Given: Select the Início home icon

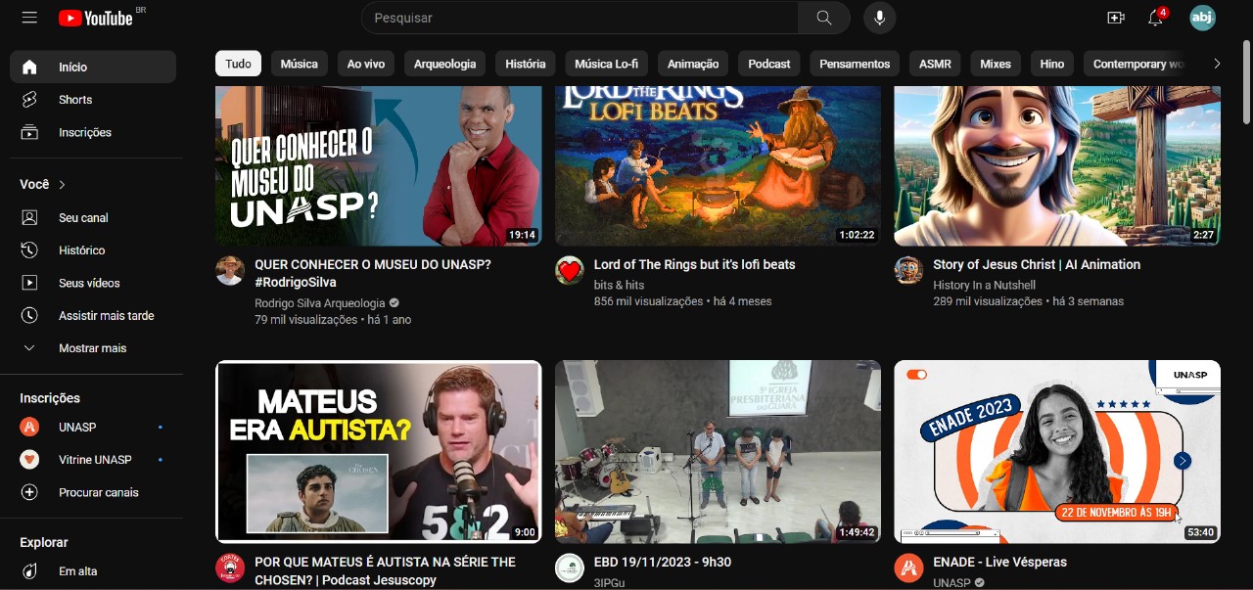Looking at the screenshot, I should [x=29, y=67].
